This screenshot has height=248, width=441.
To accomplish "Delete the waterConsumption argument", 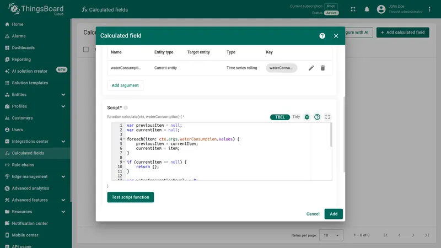I will [322, 68].
